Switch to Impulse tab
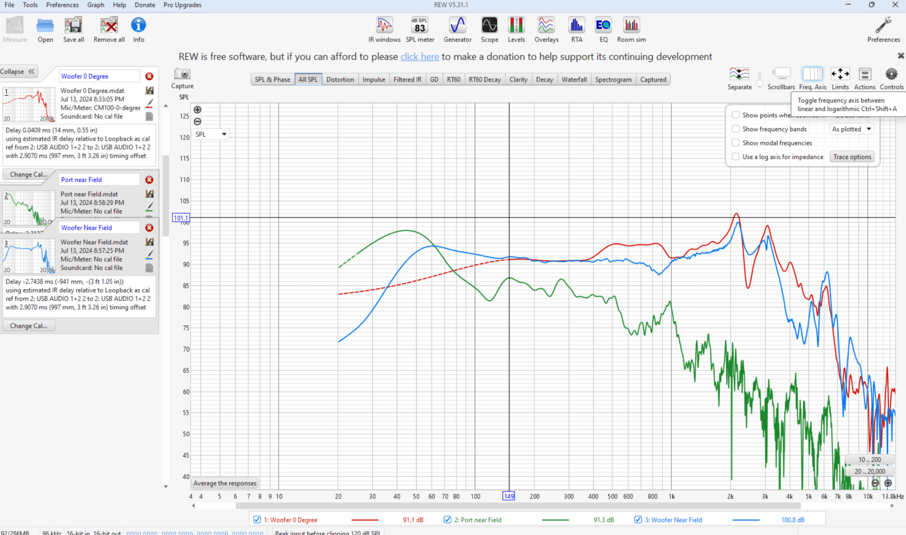This screenshot has height=535, width=906. point(374,80)
